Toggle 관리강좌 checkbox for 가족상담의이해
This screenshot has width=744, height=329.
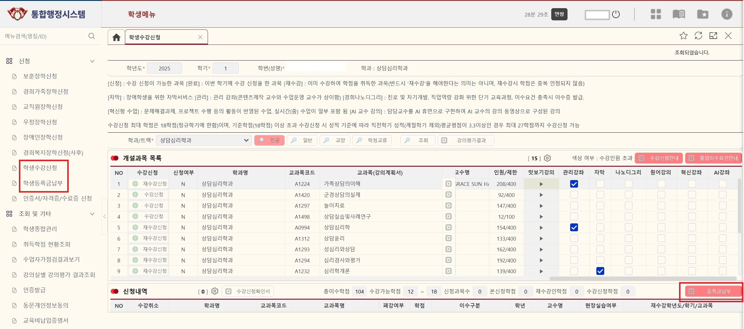pyautogui.click(x=574, y=184)
